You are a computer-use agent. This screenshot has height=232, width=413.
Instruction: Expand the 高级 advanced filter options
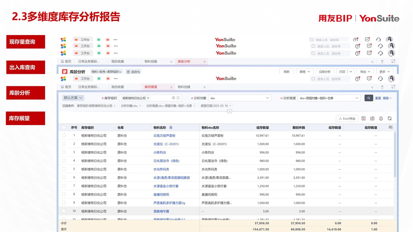click(x=388, y=98)
